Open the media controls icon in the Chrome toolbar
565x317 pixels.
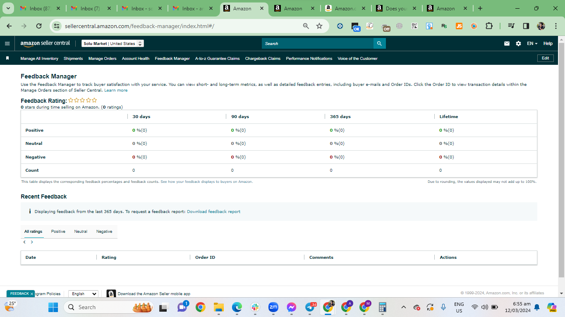pyautogui.click(x=511, y=26)
